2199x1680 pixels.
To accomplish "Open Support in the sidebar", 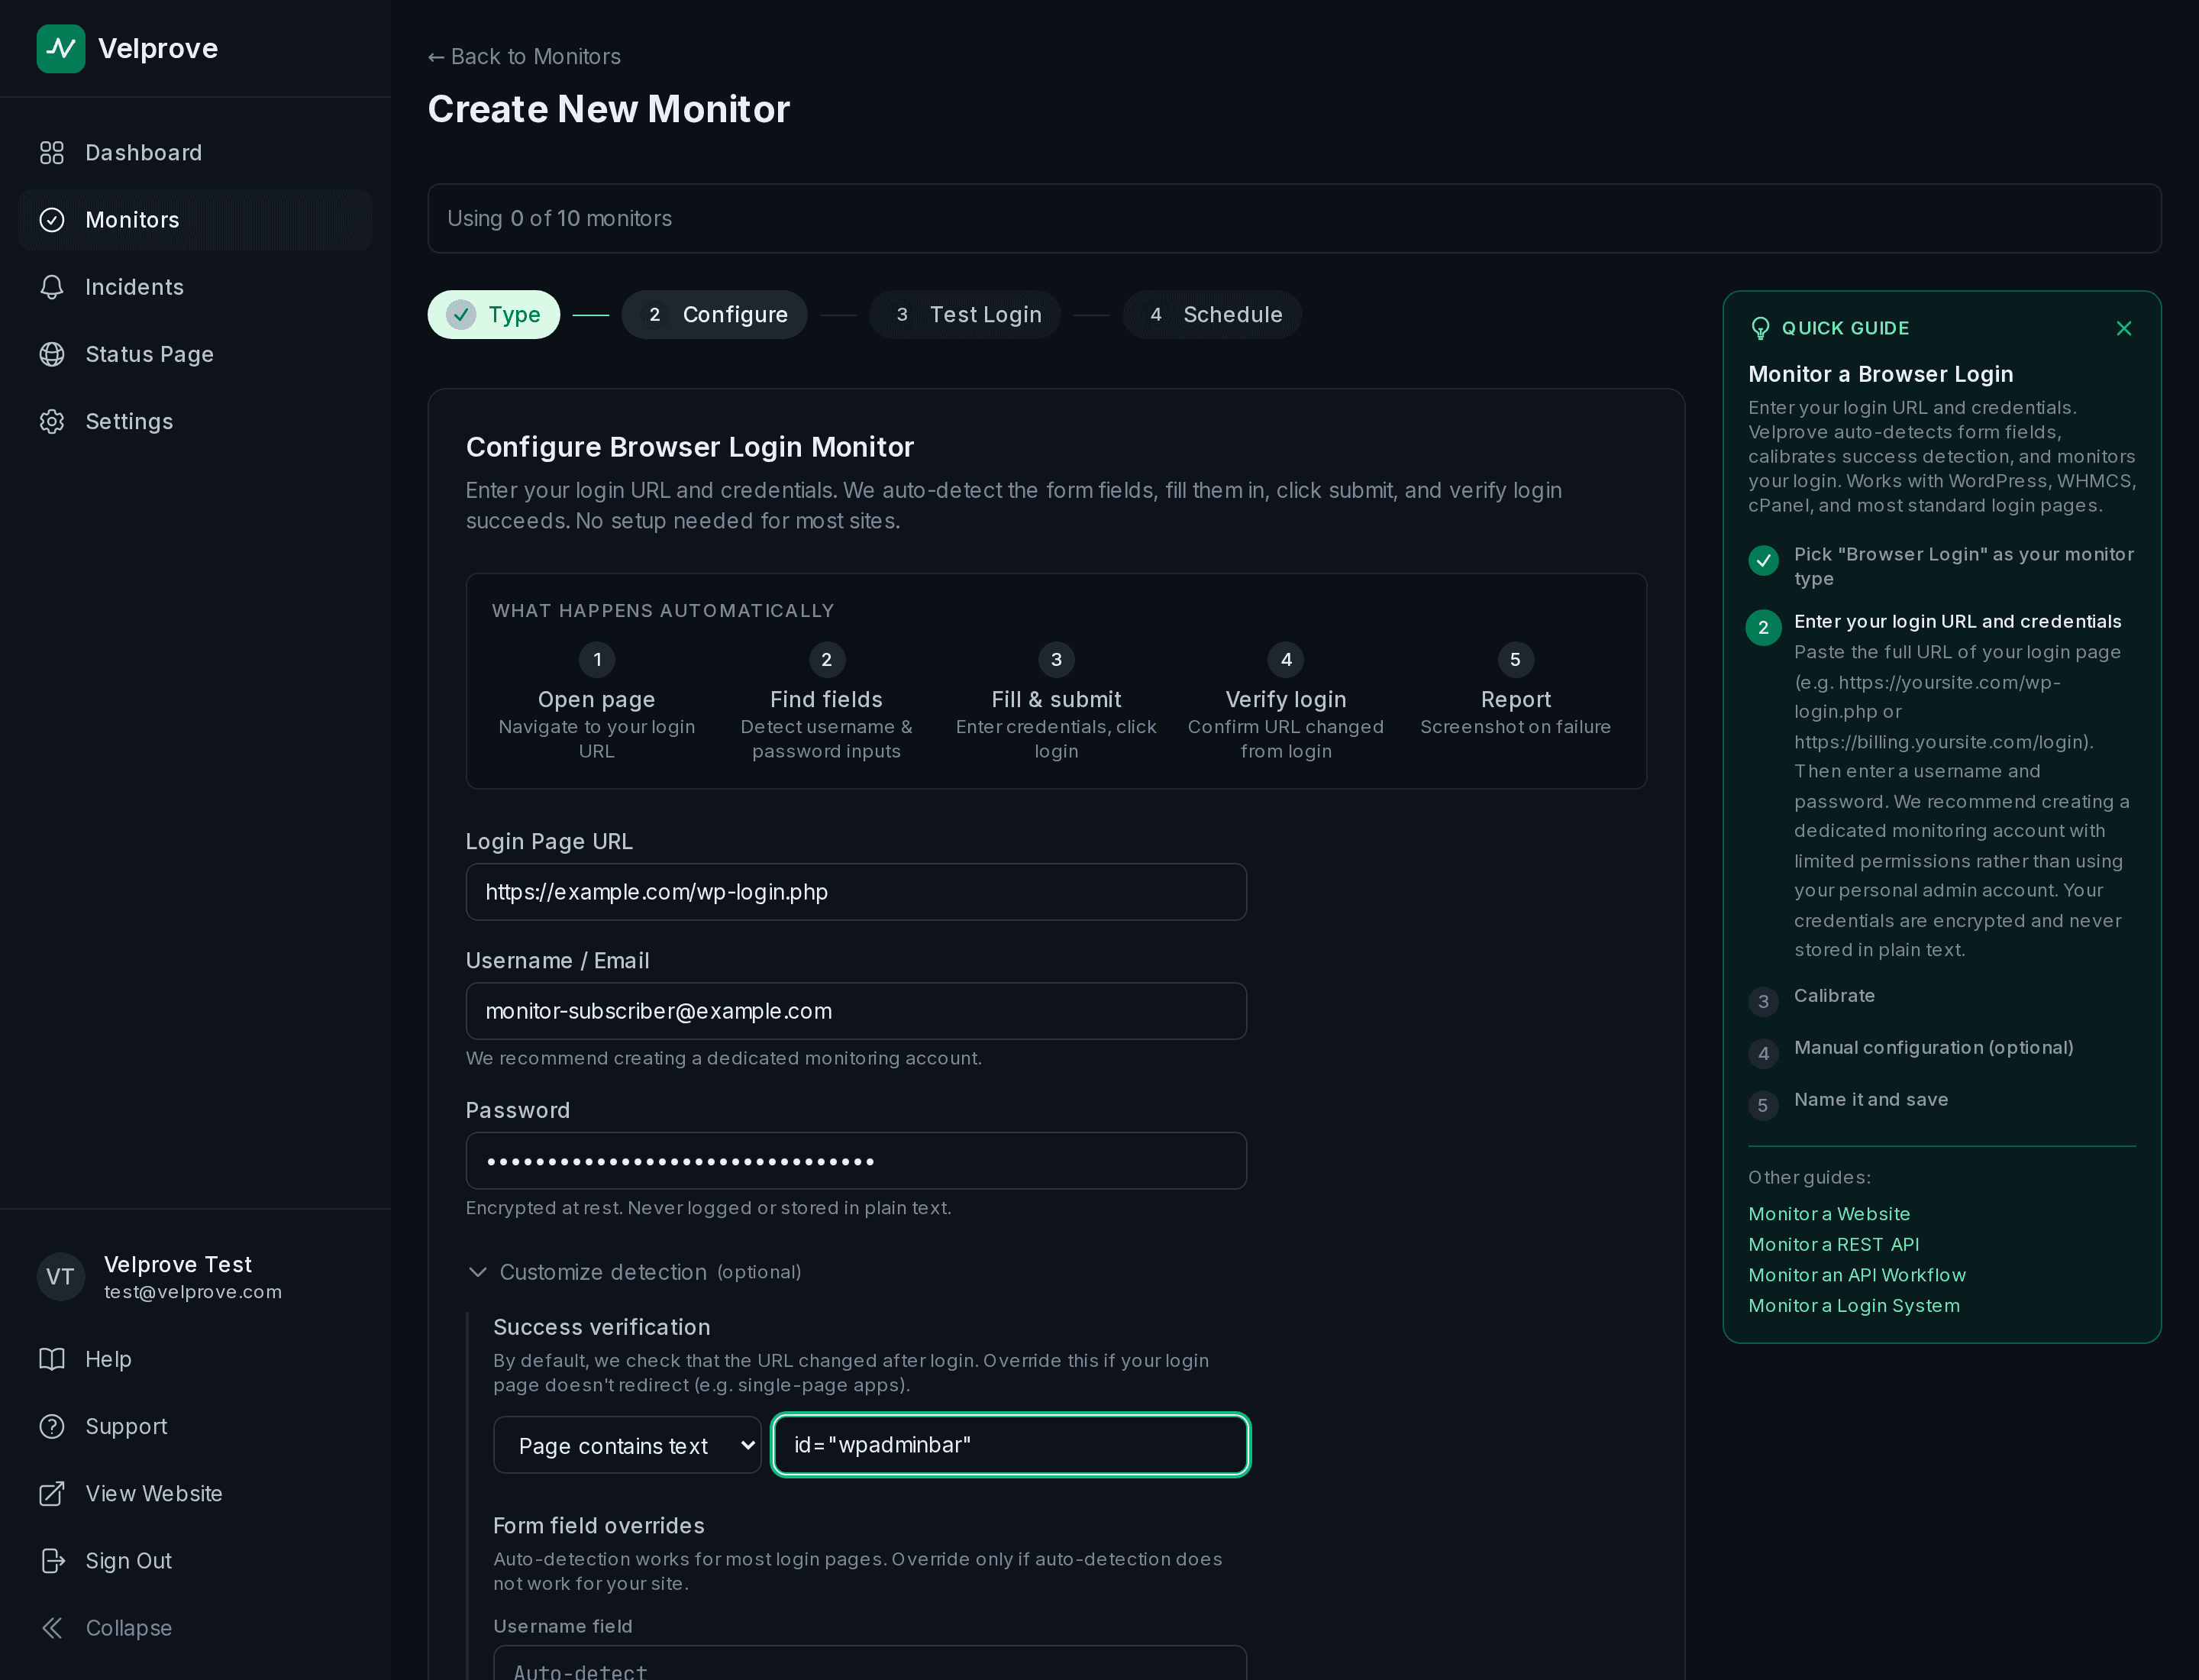I will [195, 1426].
